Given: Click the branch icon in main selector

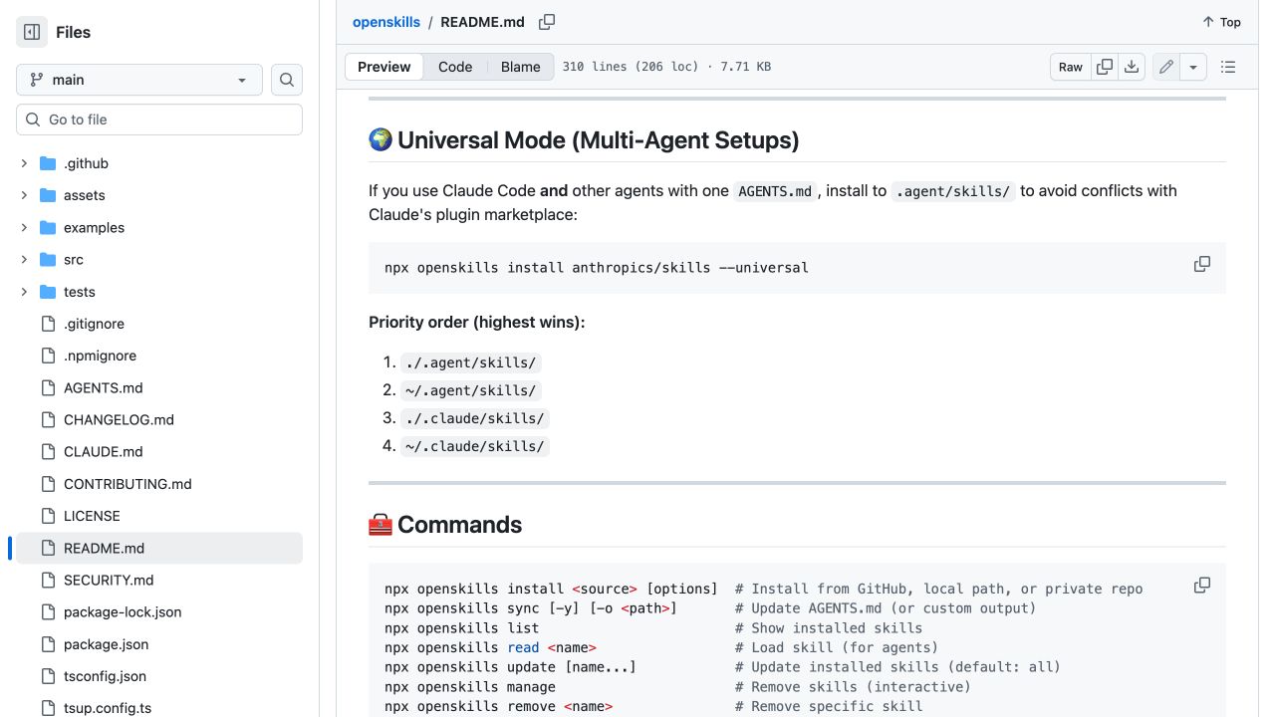Looking at the screenshot, I should pos(37,80).
